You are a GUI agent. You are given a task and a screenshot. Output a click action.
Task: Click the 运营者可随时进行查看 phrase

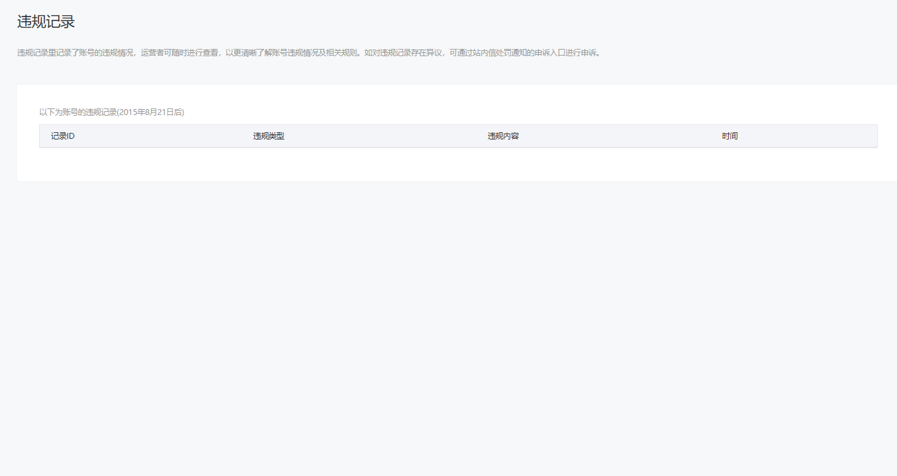coord(179,53)
